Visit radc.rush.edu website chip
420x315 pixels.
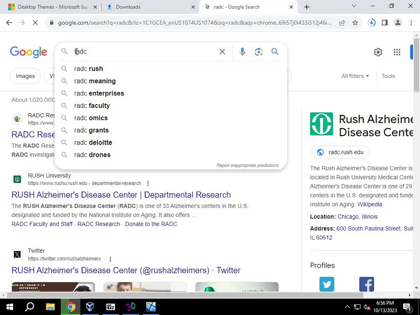point(339,153)
